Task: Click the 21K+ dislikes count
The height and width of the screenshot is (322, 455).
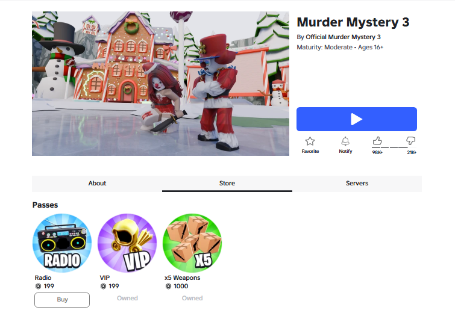Action: click(412, 152)
